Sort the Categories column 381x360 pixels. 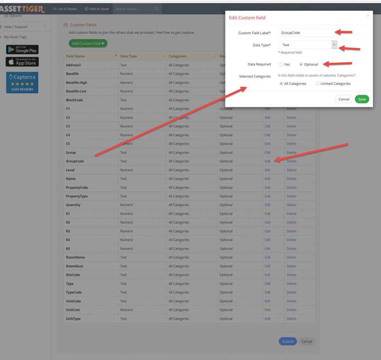[215, 56]
